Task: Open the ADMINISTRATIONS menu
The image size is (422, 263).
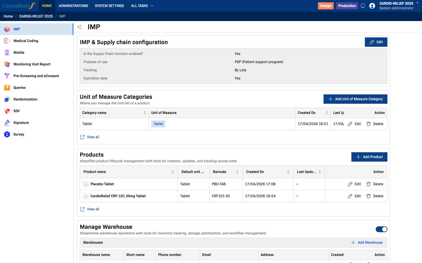Action: (x=73, y=6)
